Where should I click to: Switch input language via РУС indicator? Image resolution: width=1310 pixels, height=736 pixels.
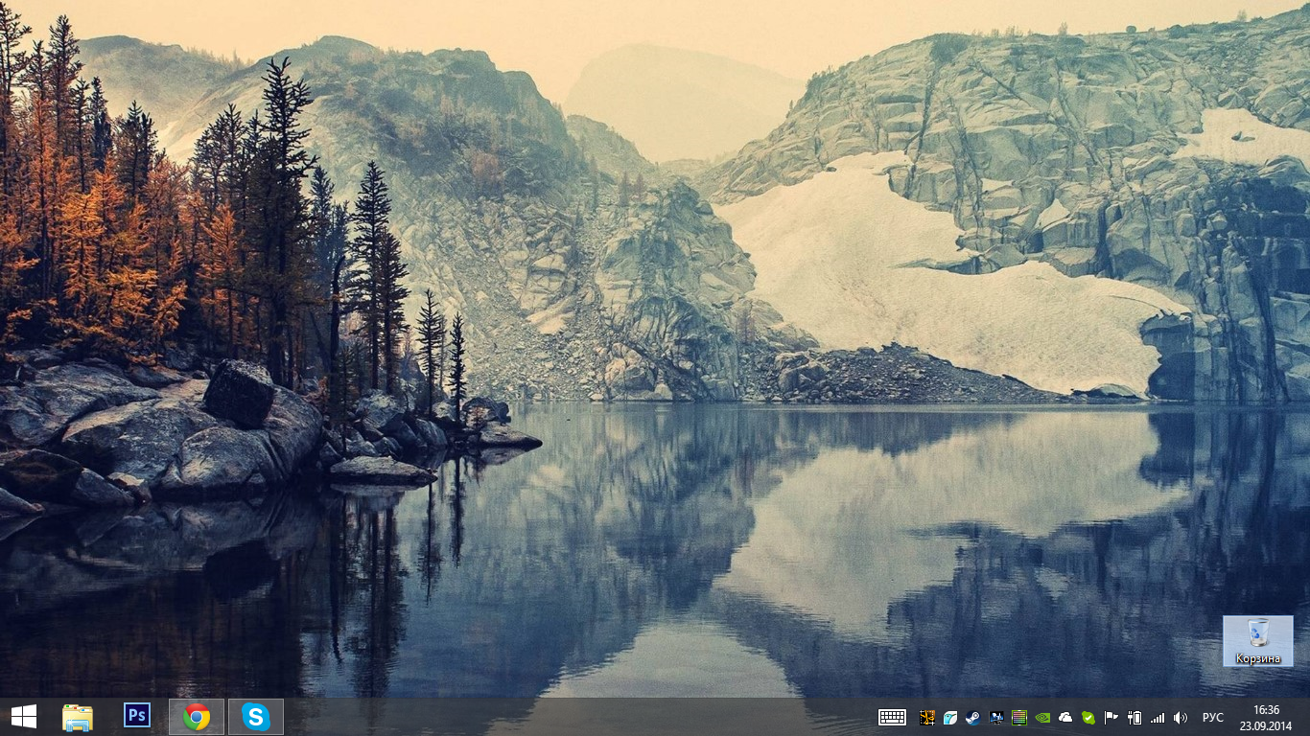[x=1213, y=717]
